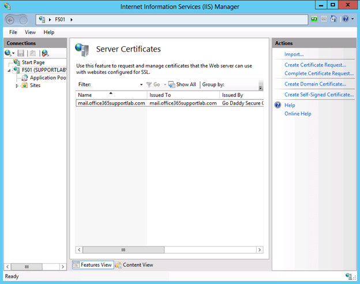360x284 pixels.
Task: Click the Forward navigation arrow button
Action: [x=23, y=20]
